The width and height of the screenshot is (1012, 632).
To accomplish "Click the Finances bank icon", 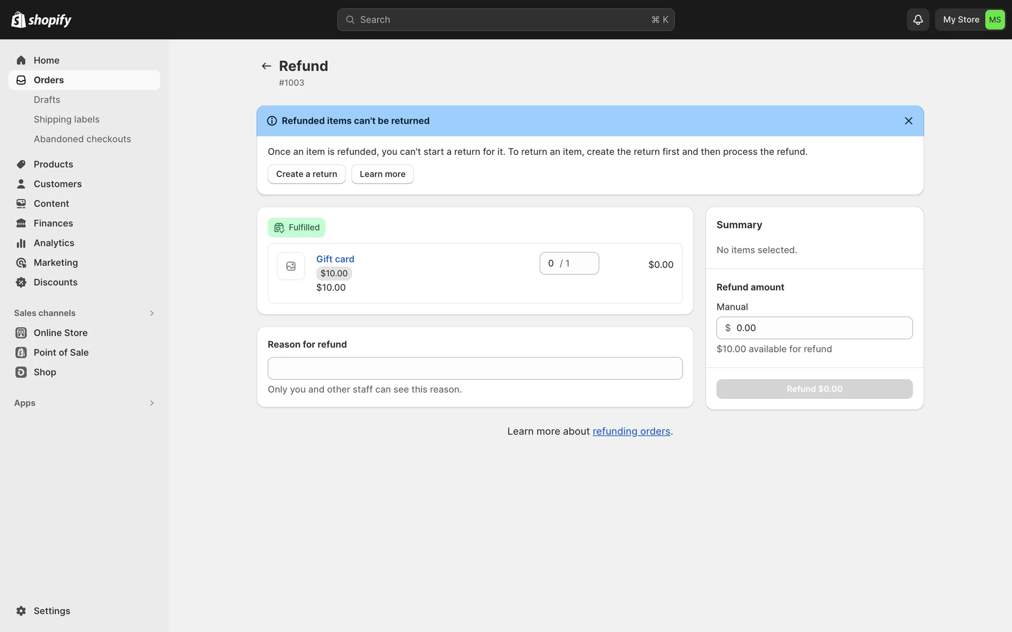I will 21,223.
